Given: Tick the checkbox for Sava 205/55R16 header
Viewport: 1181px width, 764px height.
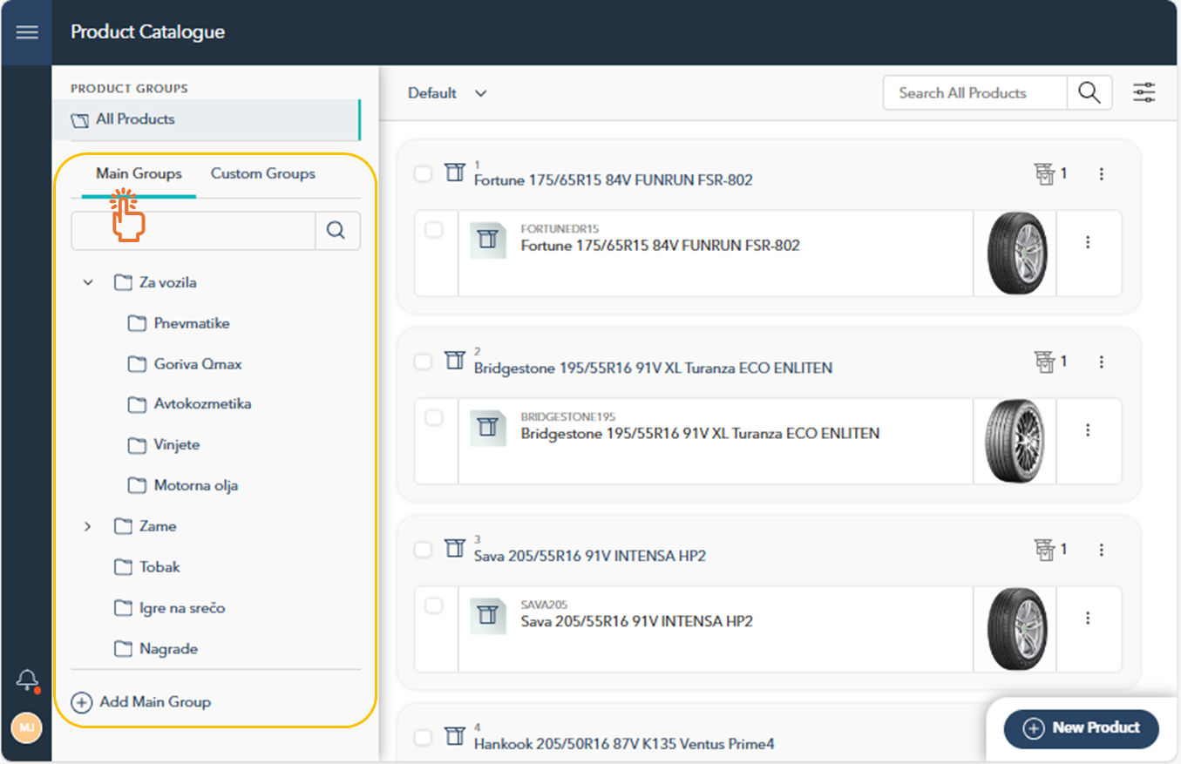Looking at the screenshot, I should [423, 550].
